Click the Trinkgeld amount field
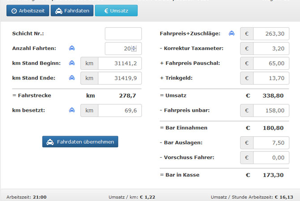Viewport: 300px width, 201px height. (x=271, y=78)
